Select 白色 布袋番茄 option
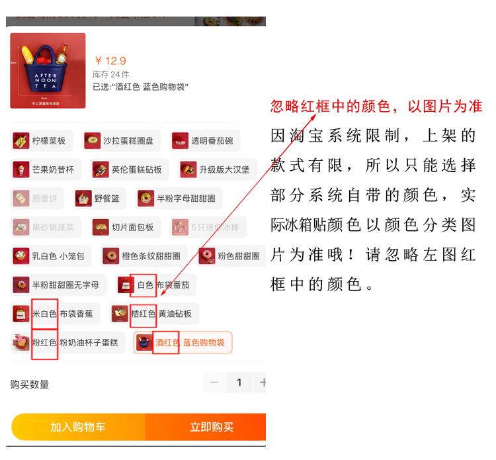Screen dimensions: 496x460 (x=156, y=285)
